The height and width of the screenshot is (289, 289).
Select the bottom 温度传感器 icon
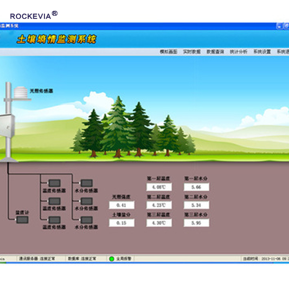[54, 220]
